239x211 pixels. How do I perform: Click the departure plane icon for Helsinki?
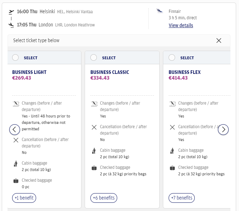[x=11, y=12]
